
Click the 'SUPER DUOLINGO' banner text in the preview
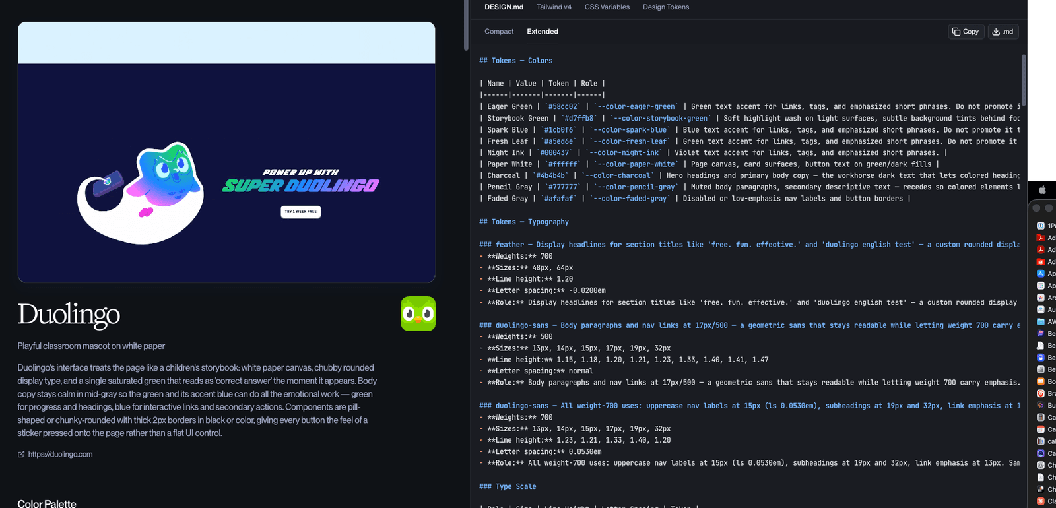(300, 186)
